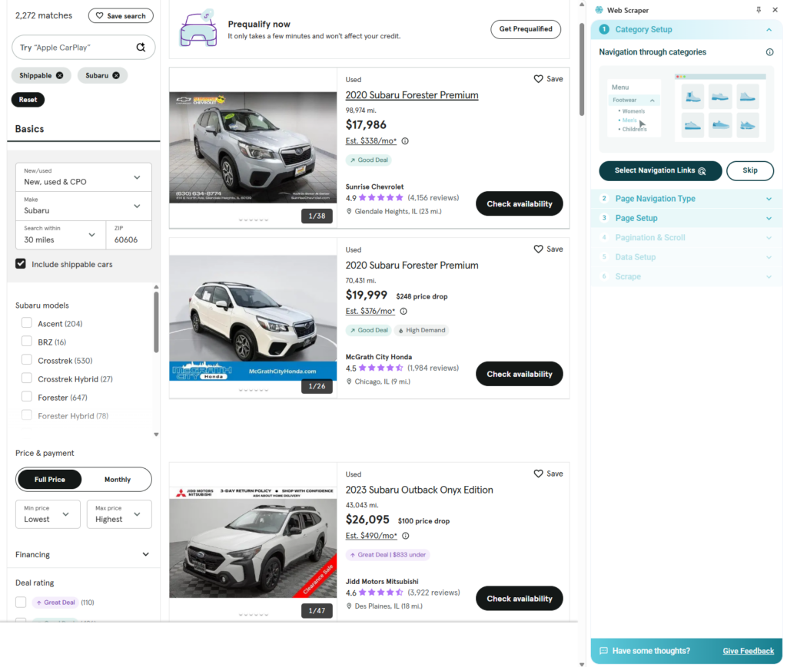This screenshot has width=787, height=667.
Task: Switch to Monthly price view
Action: coord(117,479)
